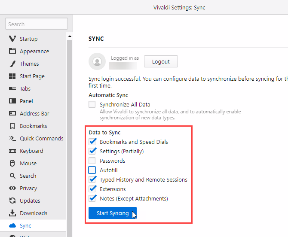Click the Privacy eye icon

point(12,188)
